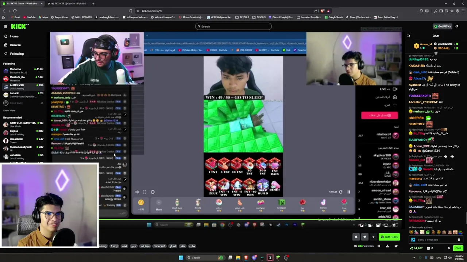Image resolution: width=467 pixels, height=262 pixels.
Task: Open a new browser tab
Action: coord(93,4)
